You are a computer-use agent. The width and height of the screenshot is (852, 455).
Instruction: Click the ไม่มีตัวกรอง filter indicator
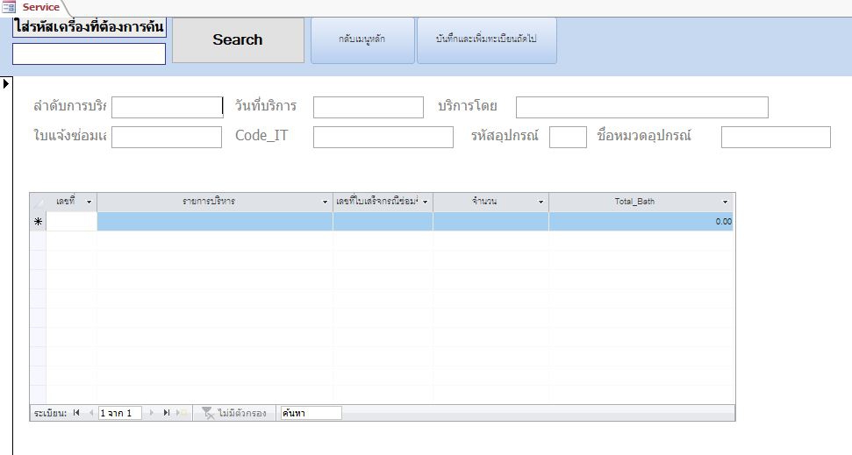coord(234,413)
